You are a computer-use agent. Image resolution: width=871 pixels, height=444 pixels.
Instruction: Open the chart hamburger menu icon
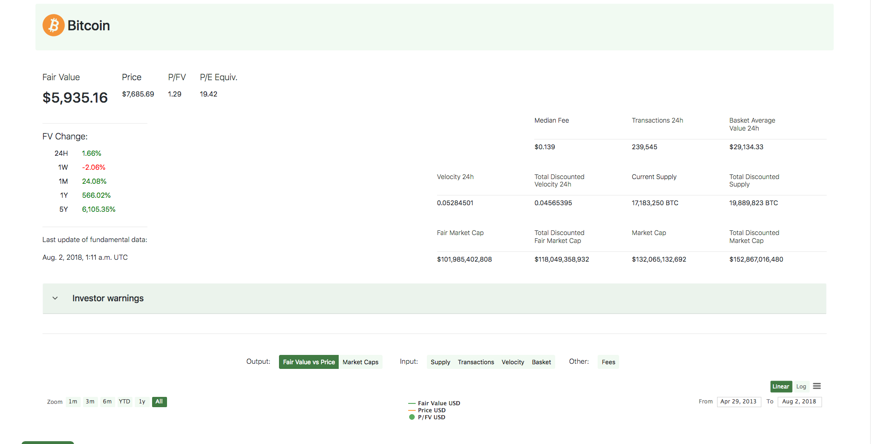pyautogui.click(x=817, y=386)
